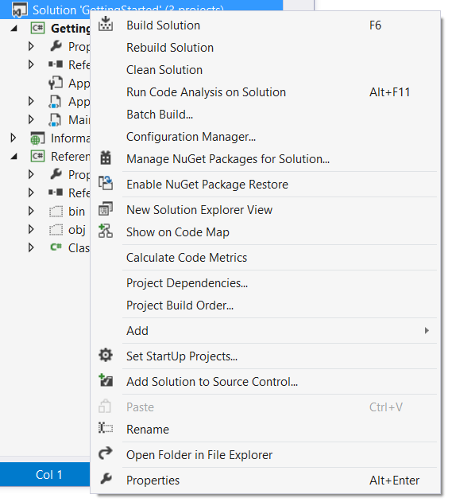Open Configuration Manager
The image size is (452, 502).
(x=265, y=137)
